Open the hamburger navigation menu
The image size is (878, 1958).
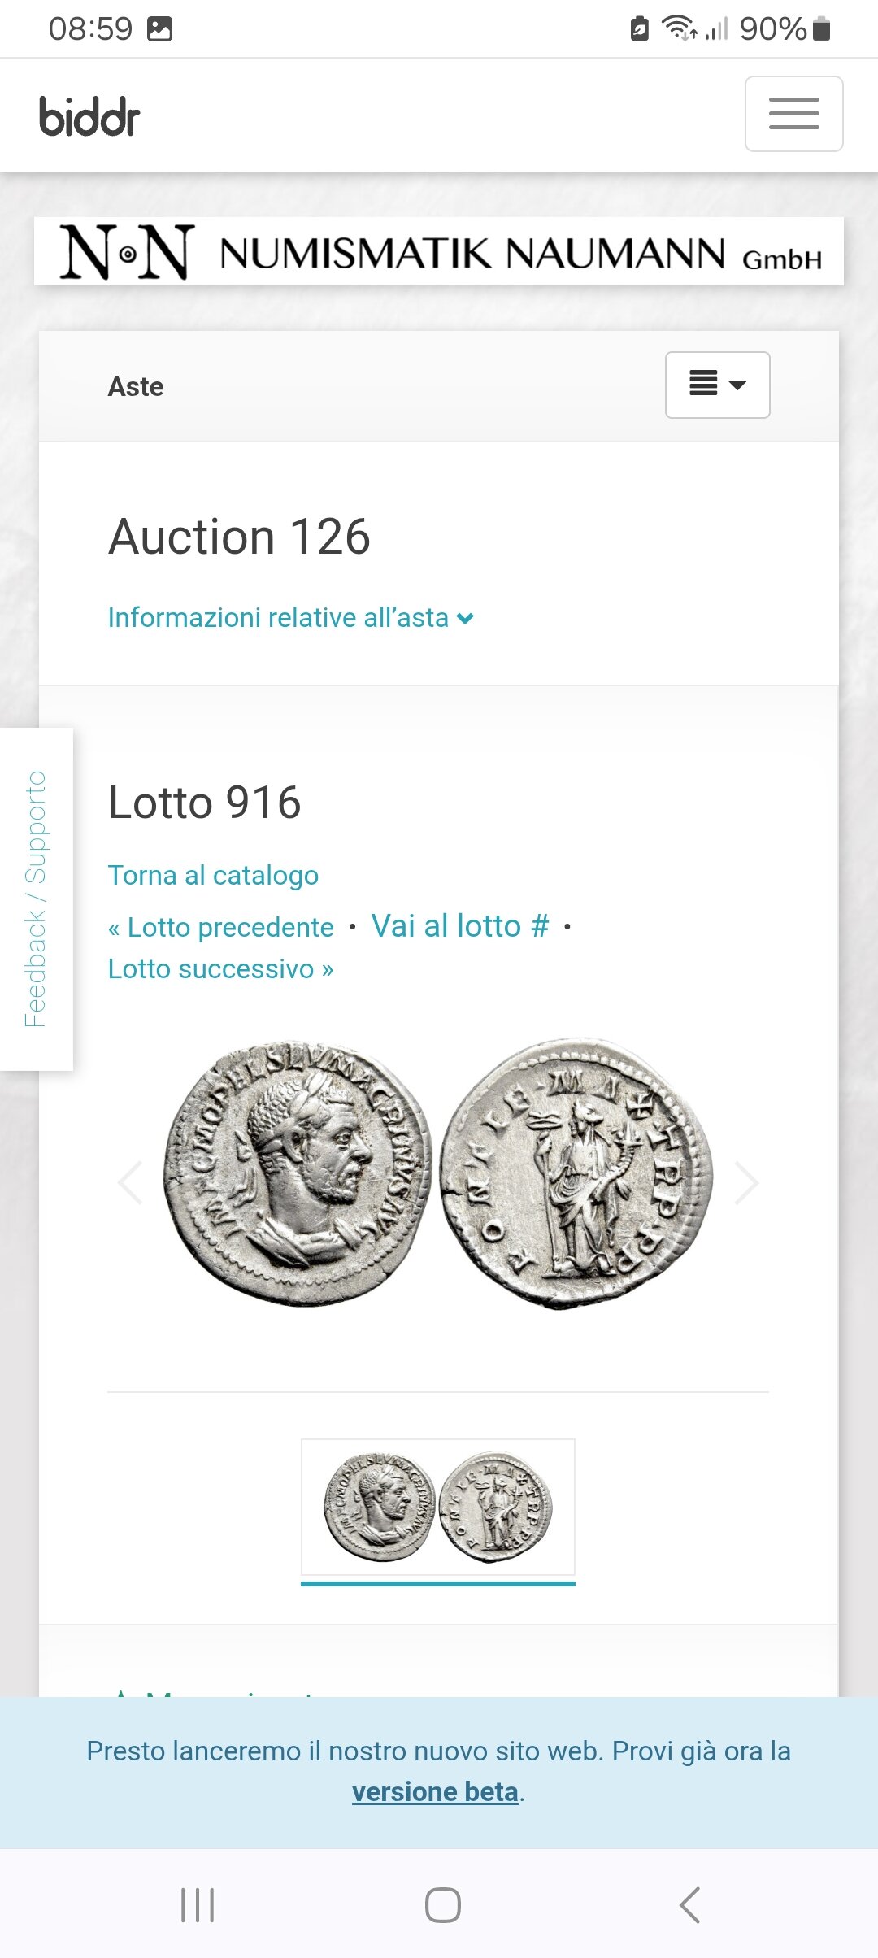[793, 114]
